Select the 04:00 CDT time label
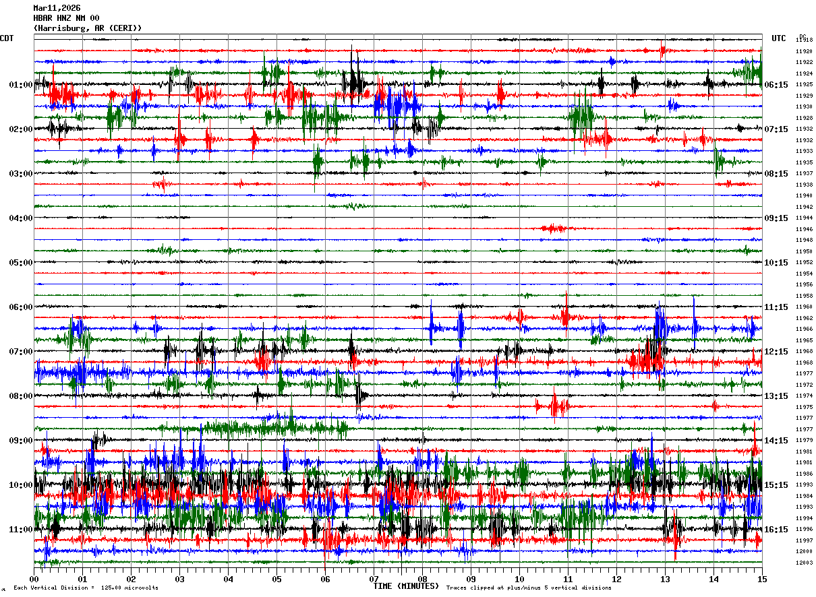 click(21, 218)
